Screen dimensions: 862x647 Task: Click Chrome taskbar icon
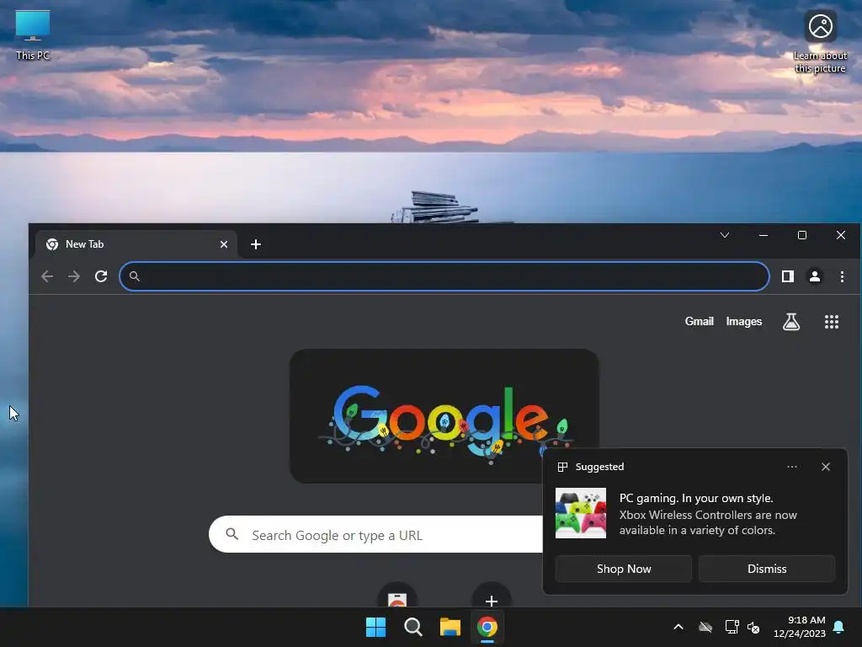click(487, 627)
